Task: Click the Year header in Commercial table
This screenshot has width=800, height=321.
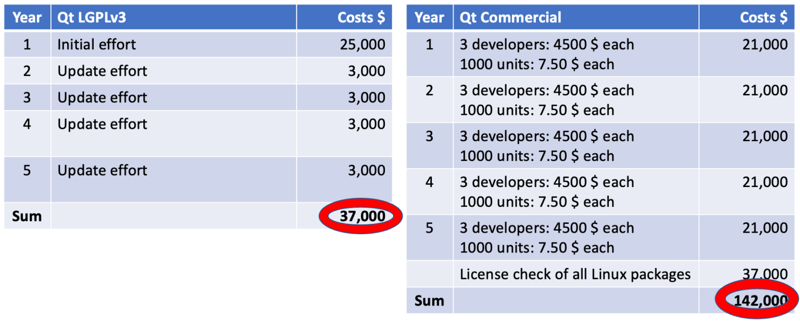Action: coord(429,18)
